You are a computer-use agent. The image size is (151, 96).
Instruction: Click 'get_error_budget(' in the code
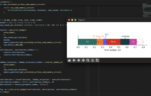coord(18,30)
